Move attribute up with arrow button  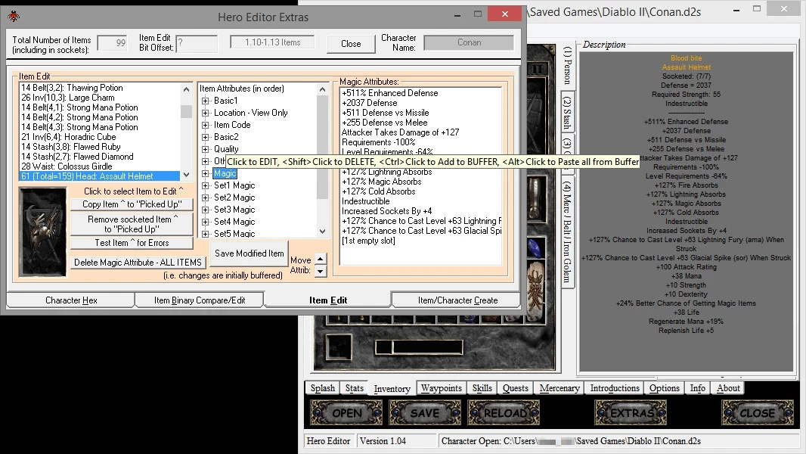coord(321,259)
